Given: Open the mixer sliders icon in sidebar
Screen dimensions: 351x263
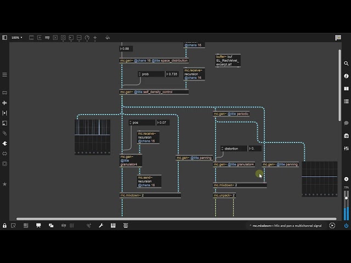Looking at the screenshot, I should 346,148.
